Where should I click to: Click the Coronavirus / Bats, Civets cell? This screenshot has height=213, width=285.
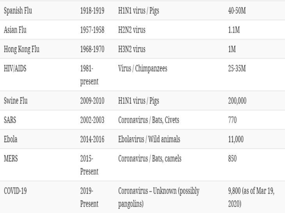tap(149, 120)
